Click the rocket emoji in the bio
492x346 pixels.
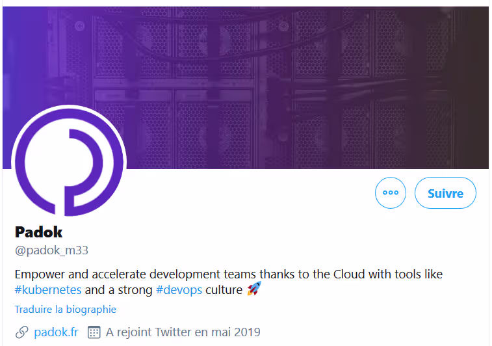[x=253, y=289]
